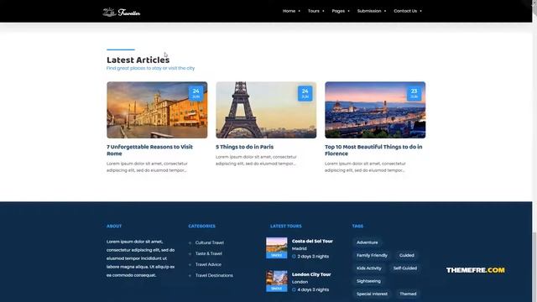The height and width of the screenshot is (302, 537).
Task: Click the bullet icon beside Cultural Travel
Action: click(x=190, y=242)
